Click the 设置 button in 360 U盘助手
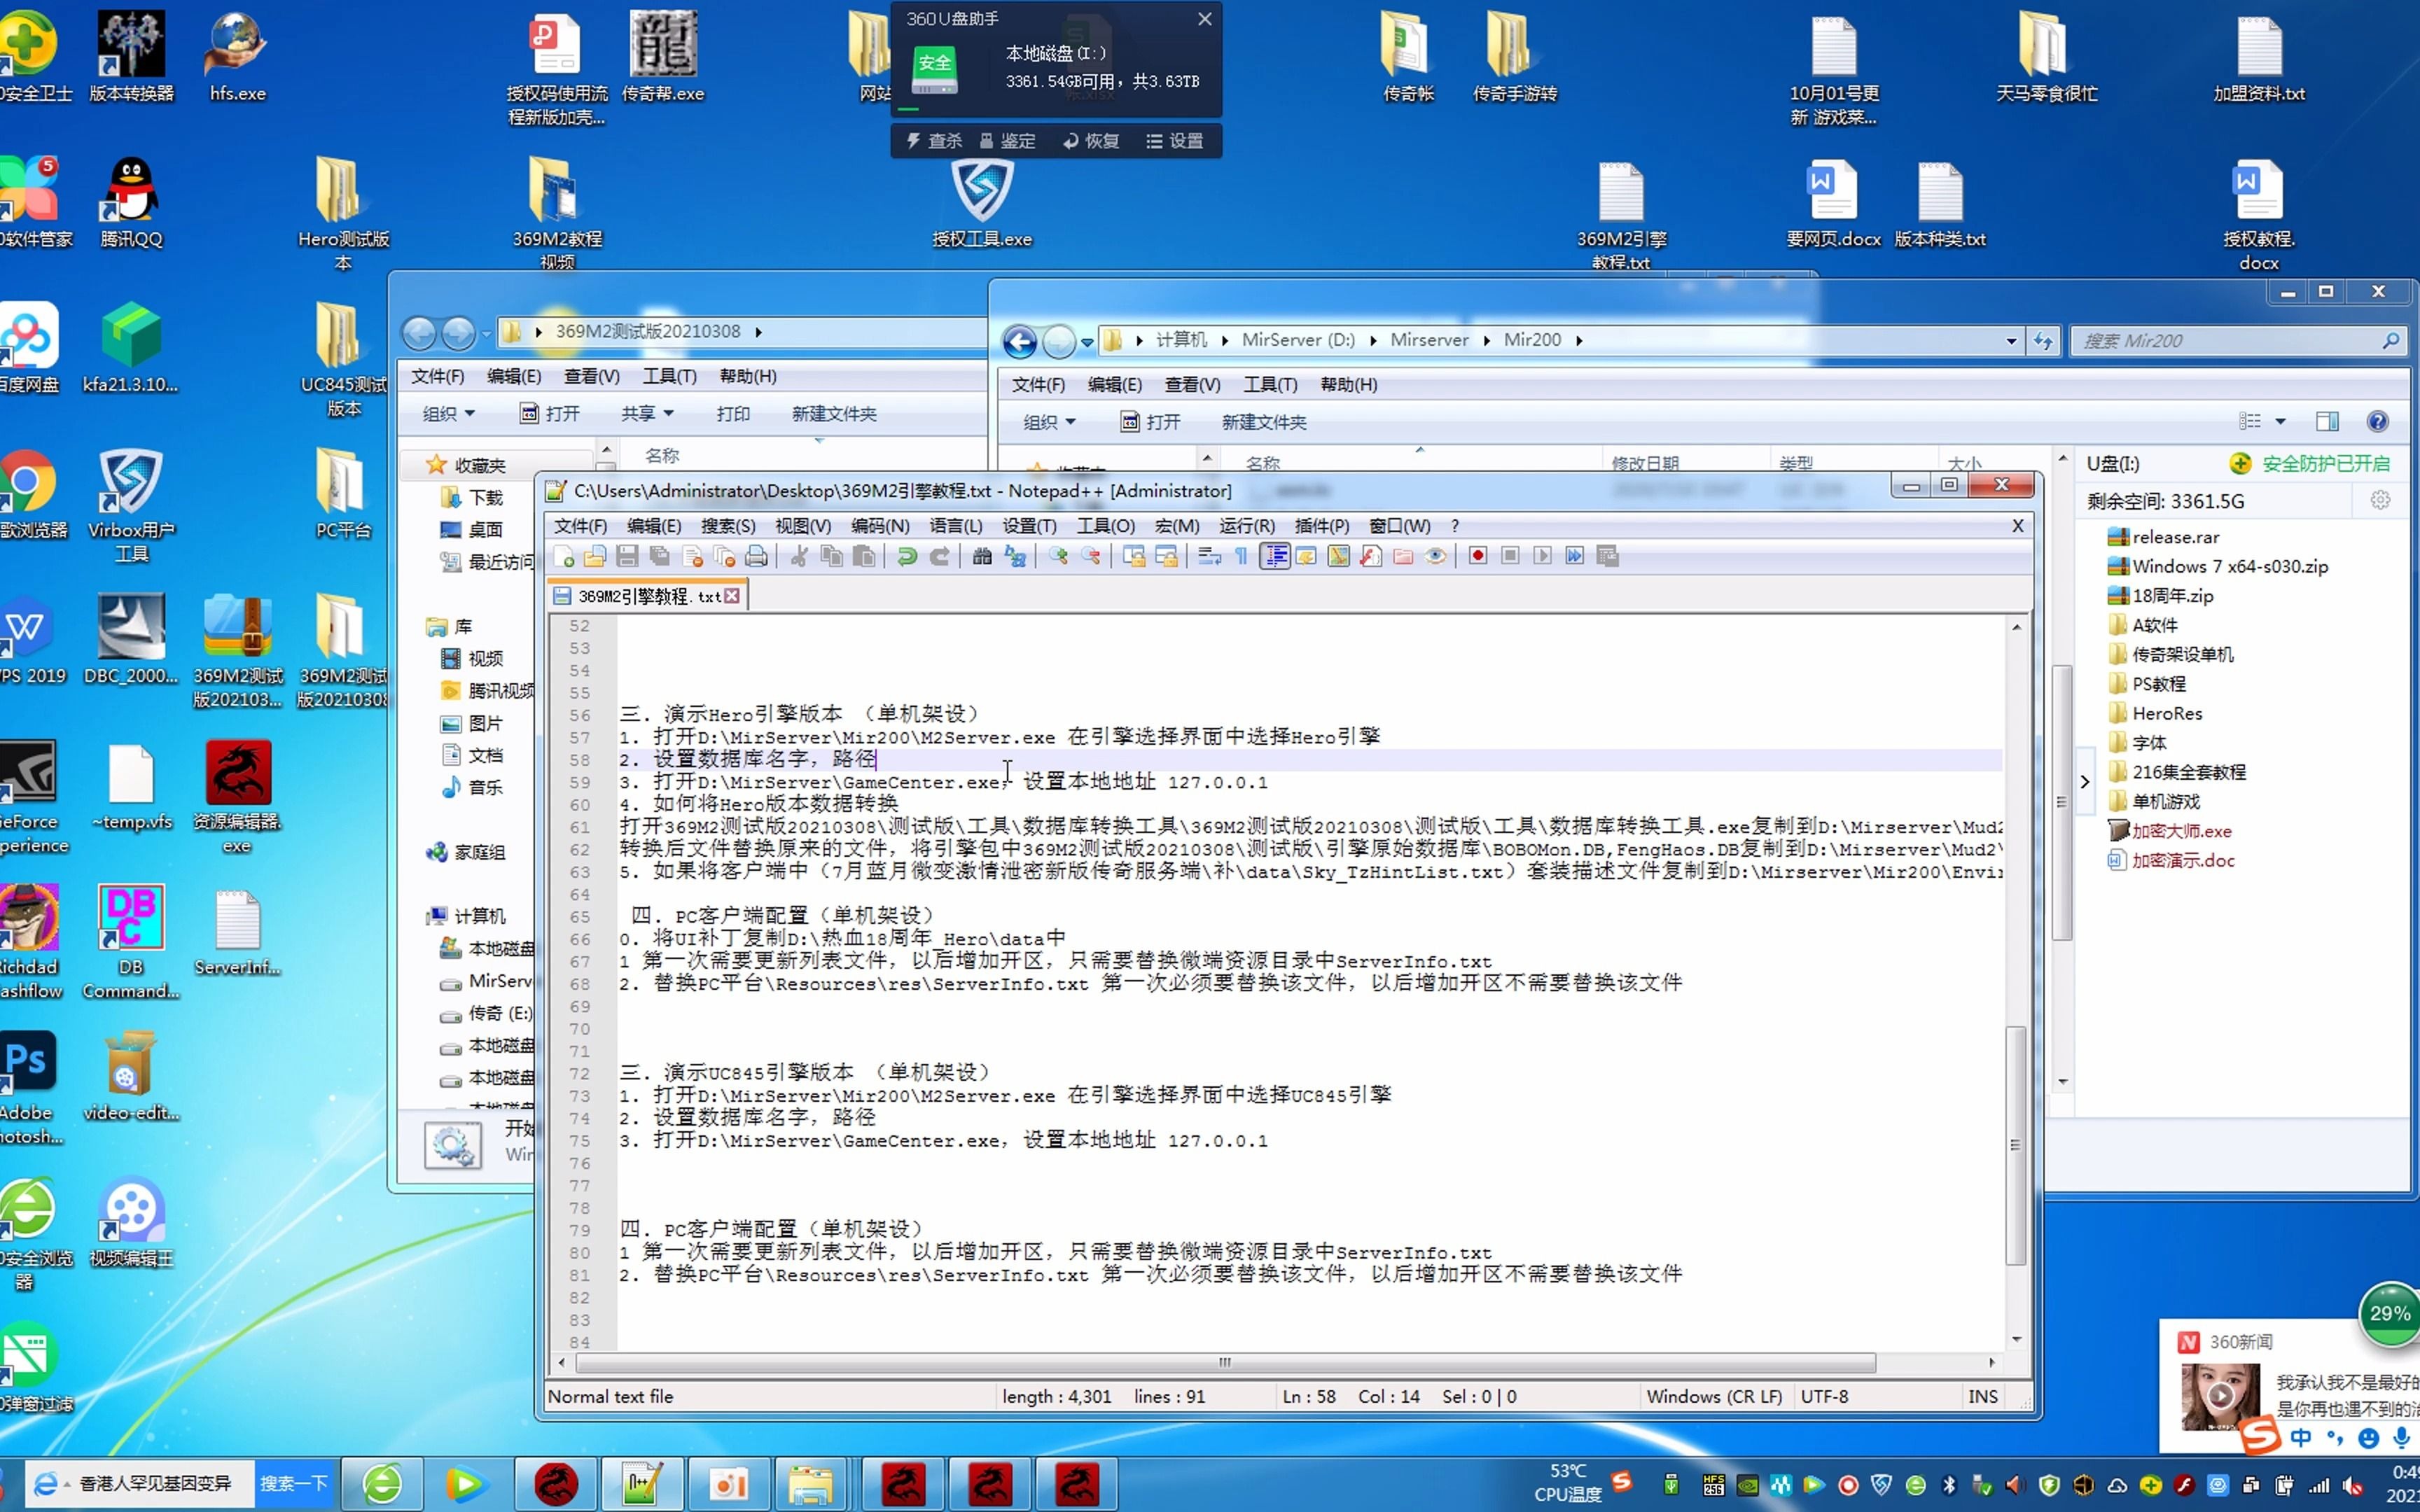The width and height of the screenshot is (2420, 1512). tap(1175, 141)
